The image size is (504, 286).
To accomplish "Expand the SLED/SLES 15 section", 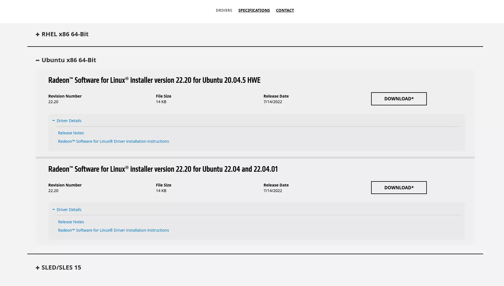I will [58, 267].
